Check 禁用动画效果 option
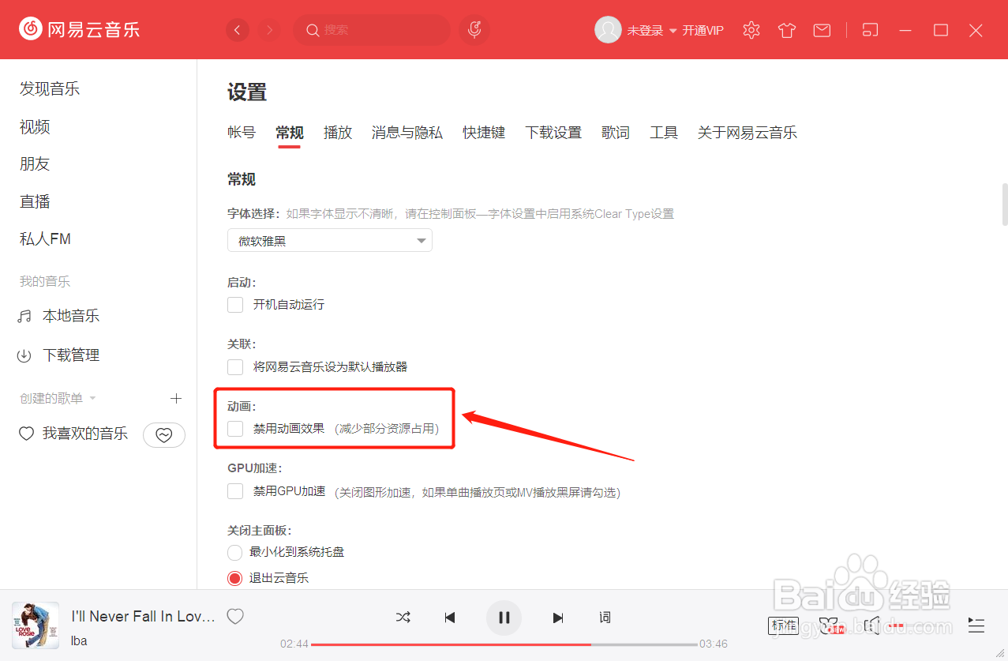1008x661 pixels. tap(235, 429)
